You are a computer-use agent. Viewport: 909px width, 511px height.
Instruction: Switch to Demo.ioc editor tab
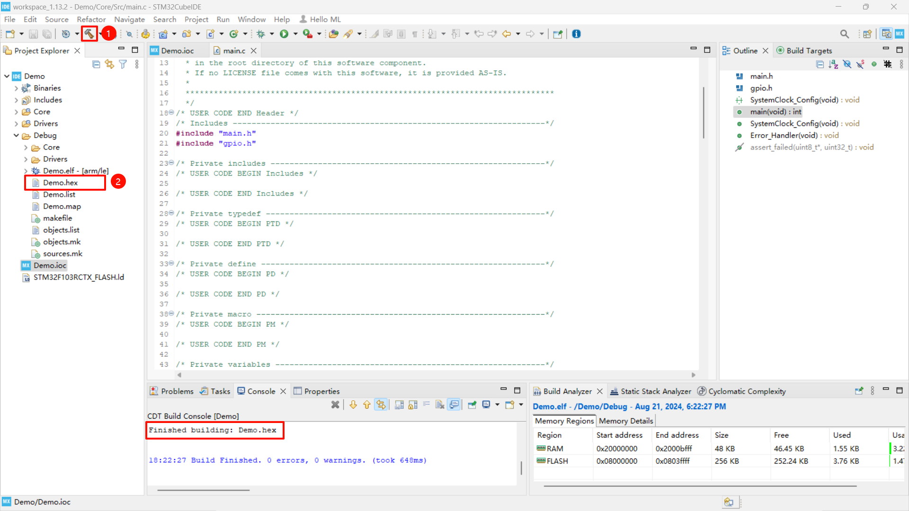178,51
